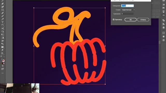Select the Pen tool
Viewport: 166px width, 93px height.
[x=3, y=4]
